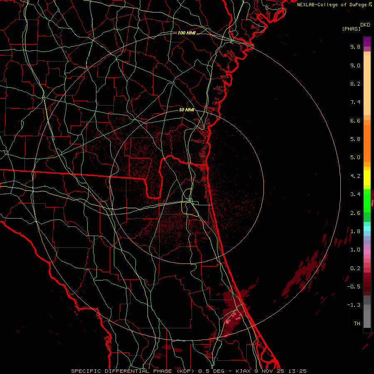Screen dimensions: 374x374
Task: Click the cyan band of the color bar
Action: [x=367, y=229]
